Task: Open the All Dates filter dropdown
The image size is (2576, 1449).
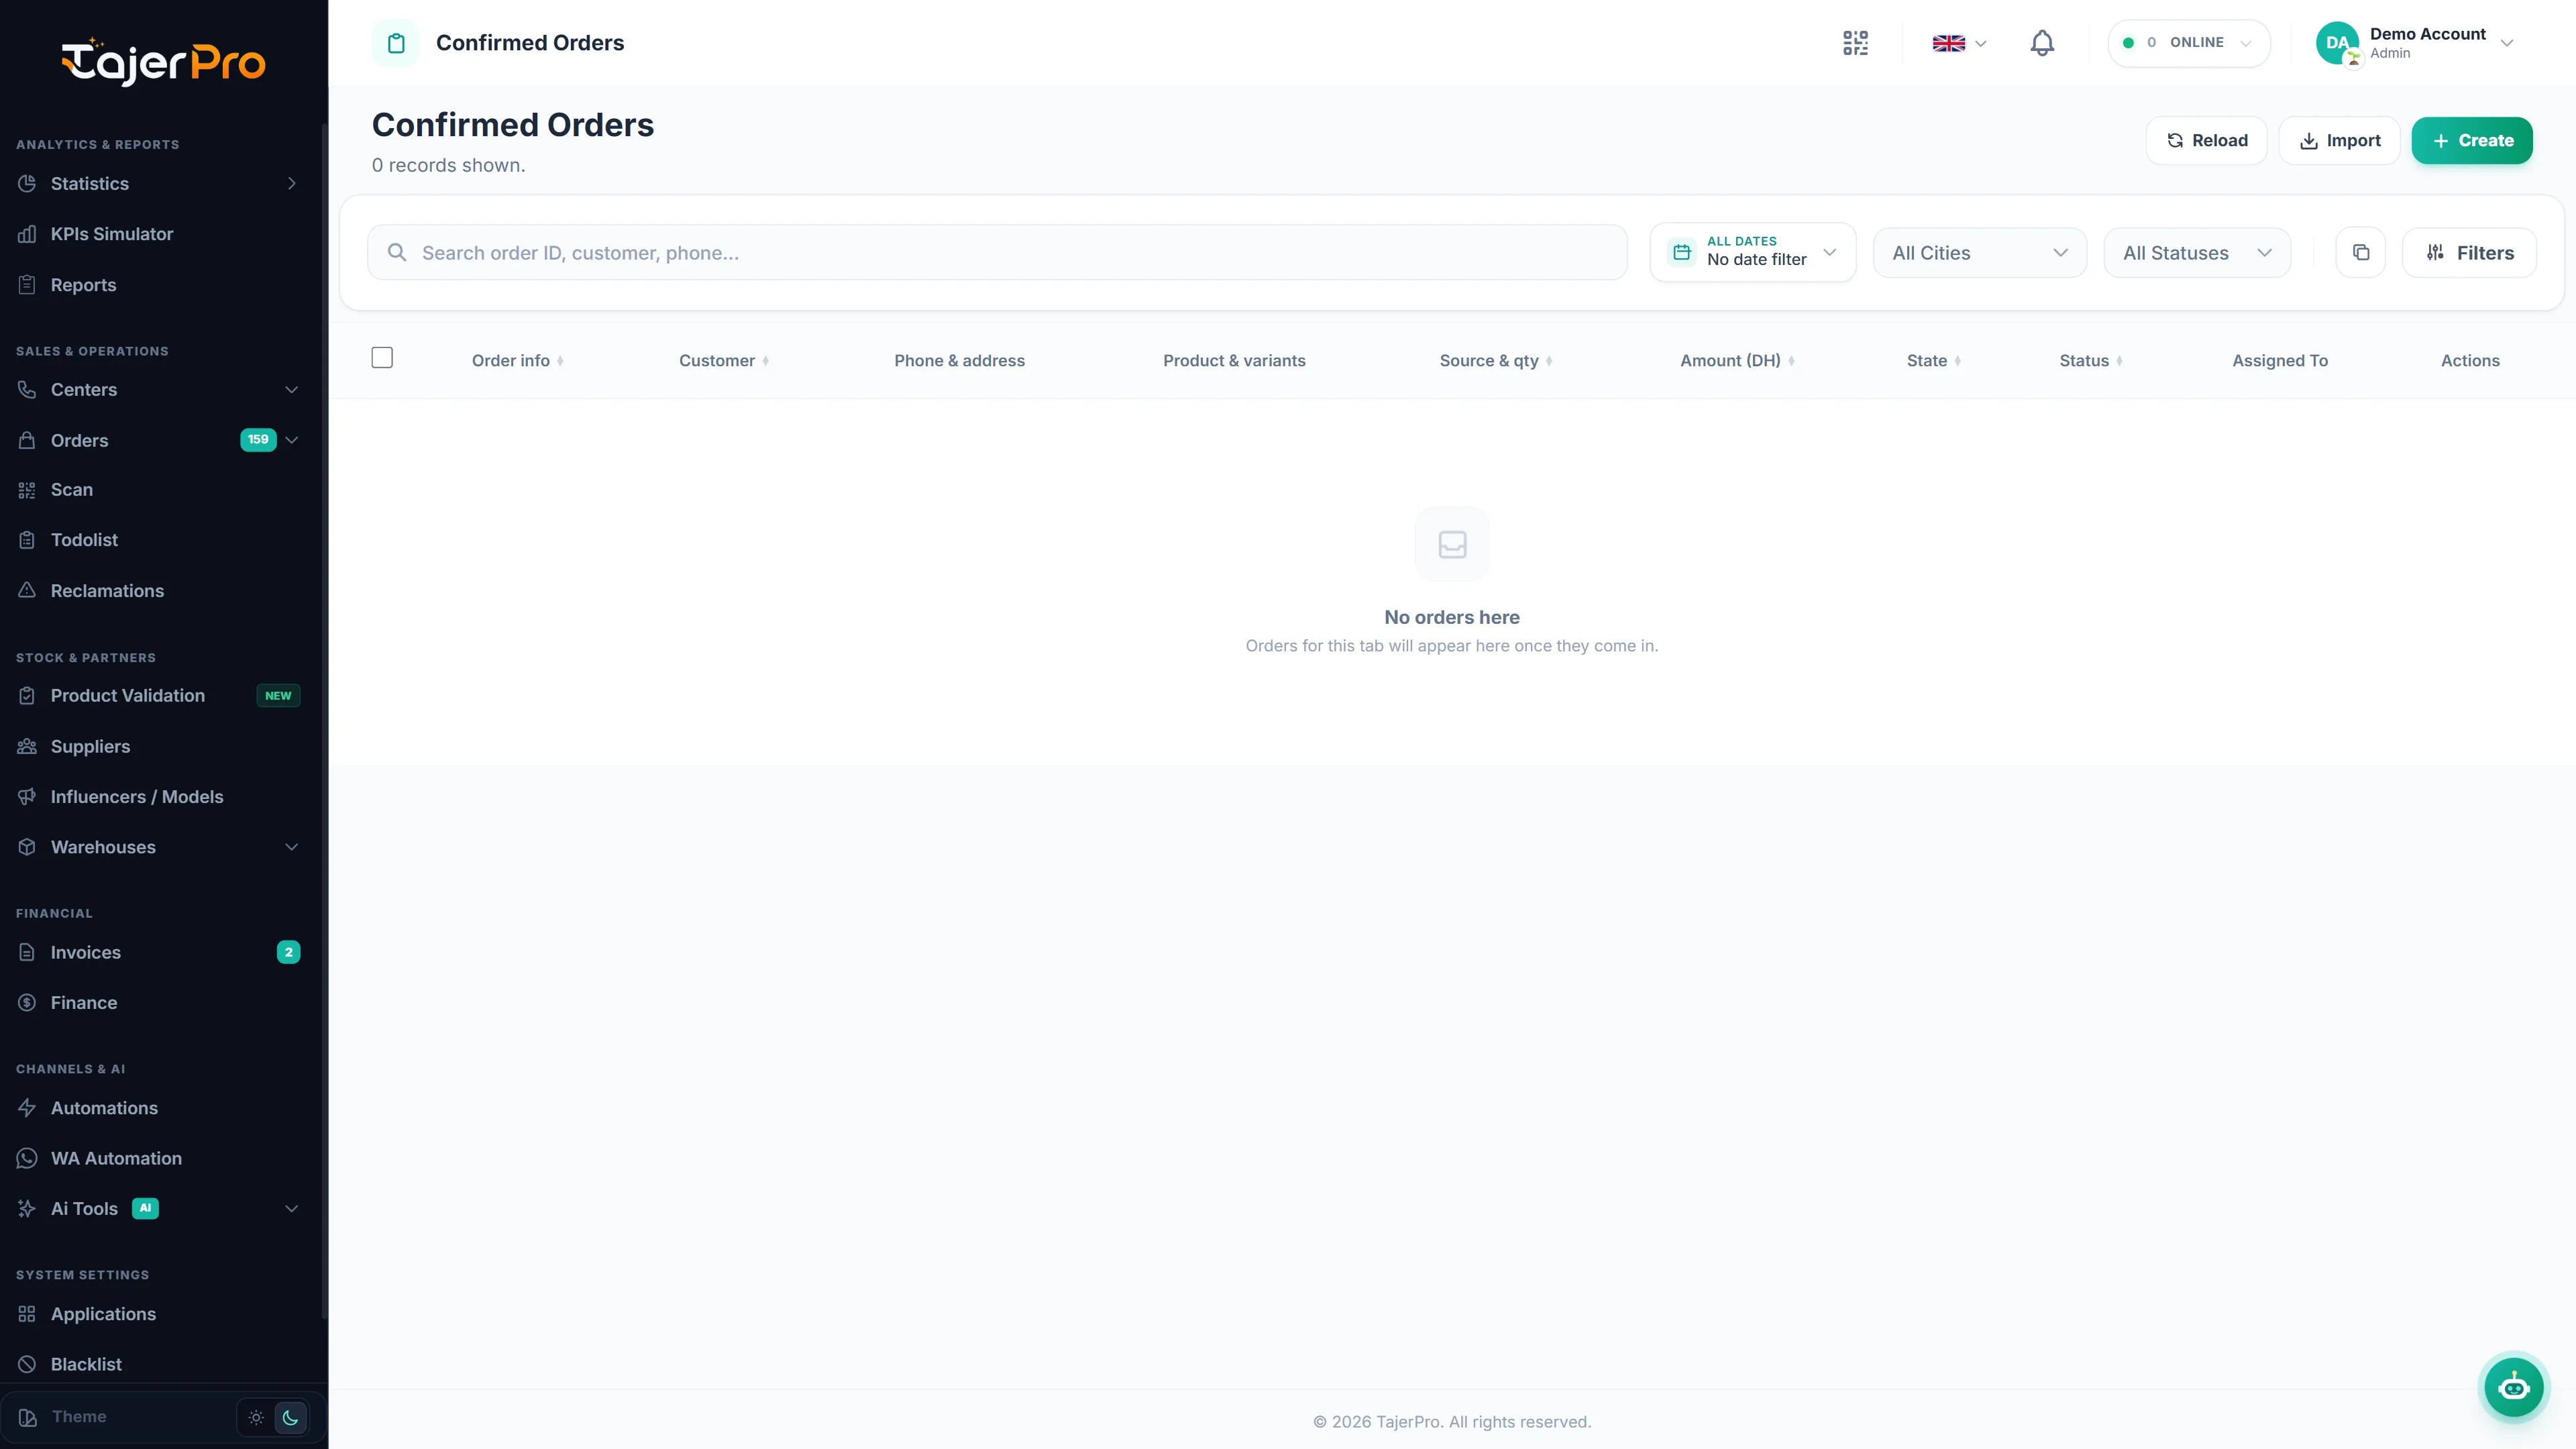Action: point(1753,252)
